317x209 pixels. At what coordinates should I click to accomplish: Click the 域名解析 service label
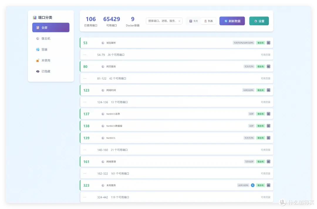tap(111, 43)
